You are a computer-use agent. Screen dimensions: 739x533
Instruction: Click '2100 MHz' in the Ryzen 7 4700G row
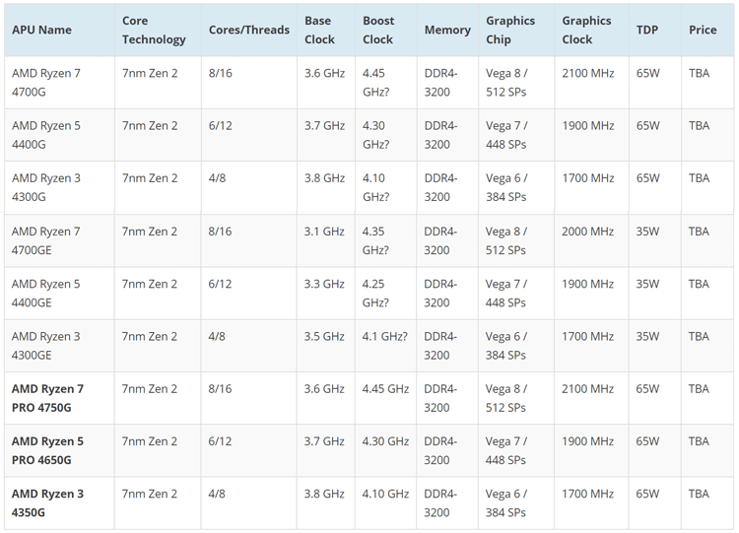click(x=588, y=73)
